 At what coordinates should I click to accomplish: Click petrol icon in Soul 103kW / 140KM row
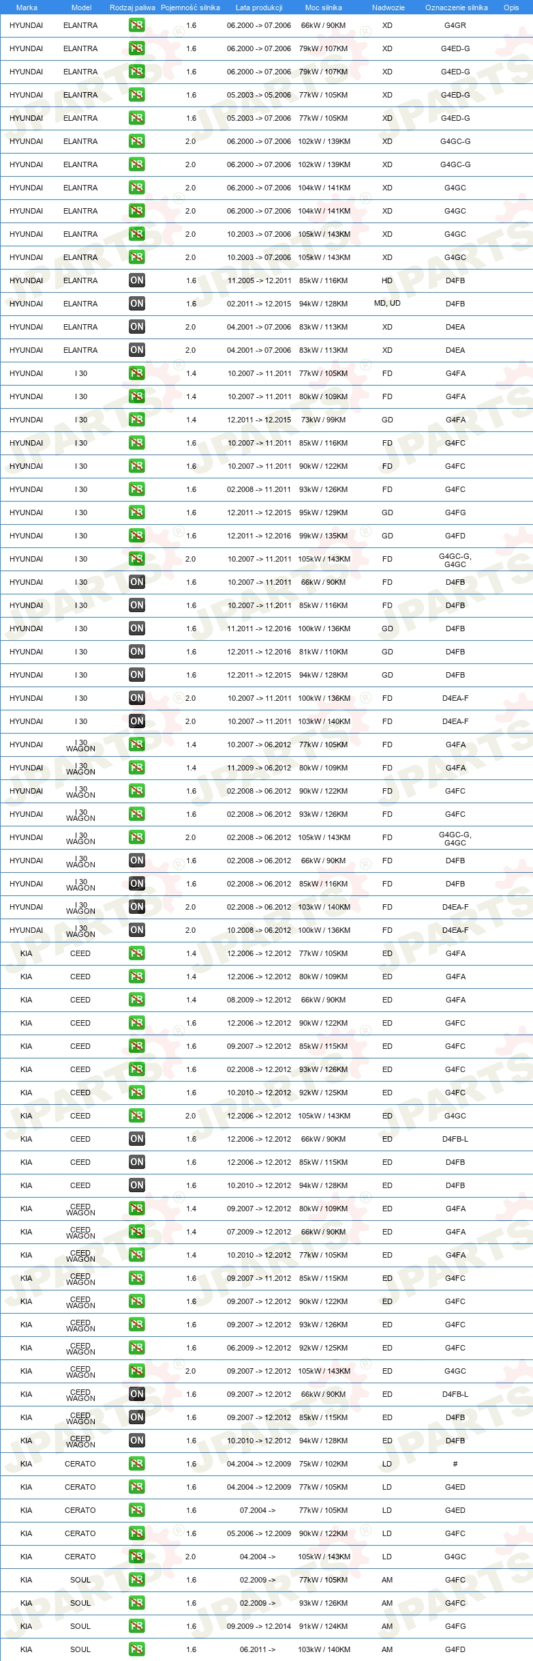(x=136, y=1649)
